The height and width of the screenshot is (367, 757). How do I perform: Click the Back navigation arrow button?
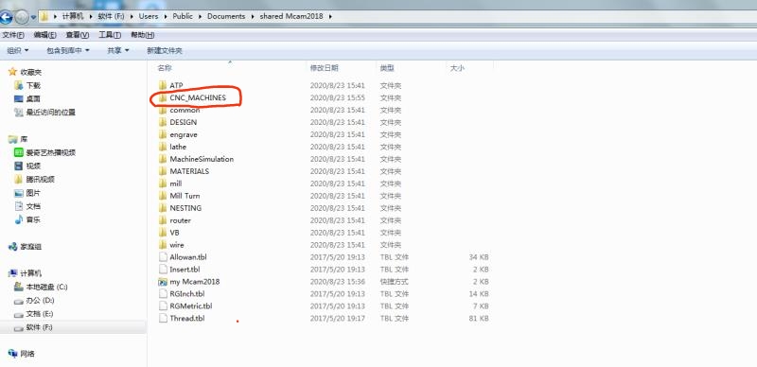6,18
